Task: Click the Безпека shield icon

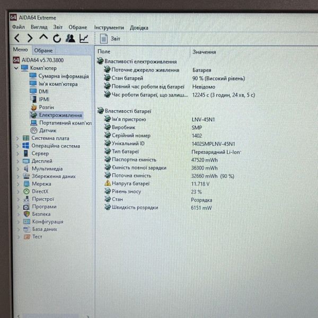Action: point(26,214)
